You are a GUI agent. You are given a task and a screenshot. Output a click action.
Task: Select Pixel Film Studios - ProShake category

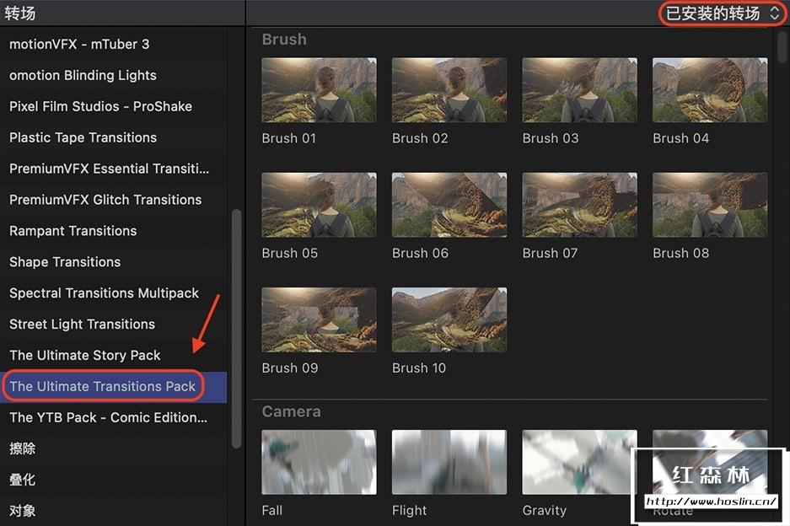(x=113, y=106)
